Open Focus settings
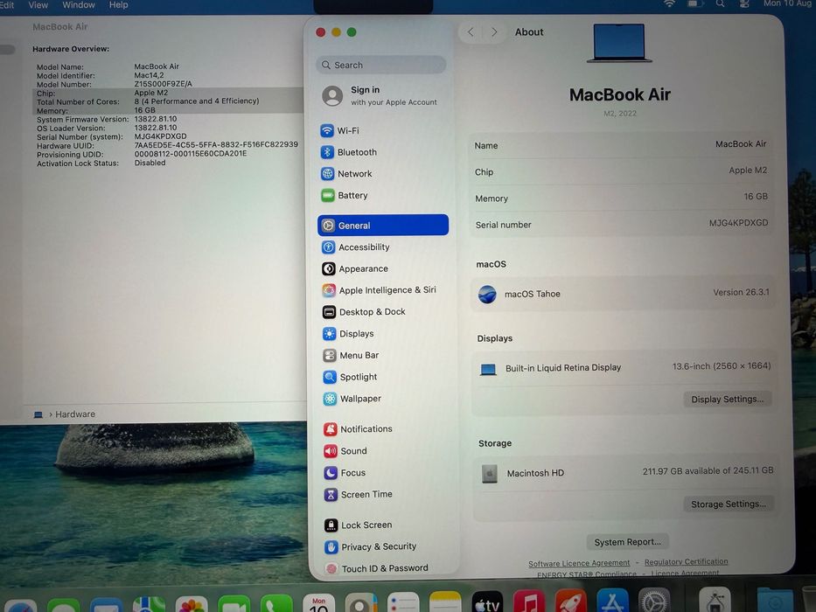 click(345, 472)
